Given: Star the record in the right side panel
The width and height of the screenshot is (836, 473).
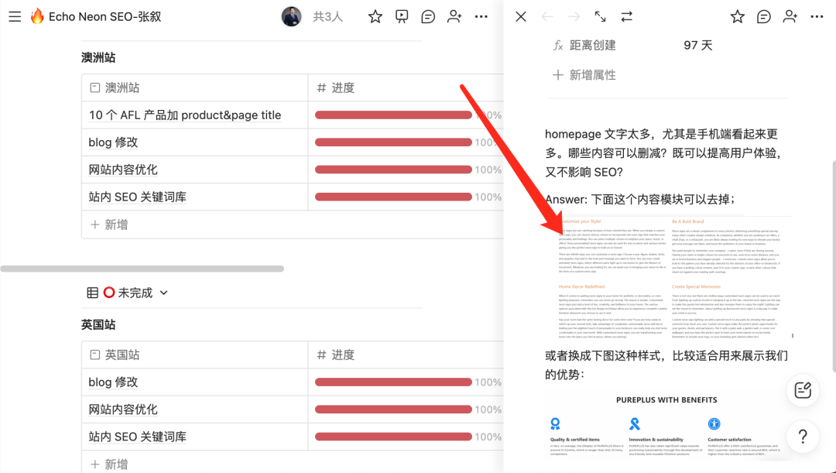Looking at the screenshot, I should [x=737, y=16].
